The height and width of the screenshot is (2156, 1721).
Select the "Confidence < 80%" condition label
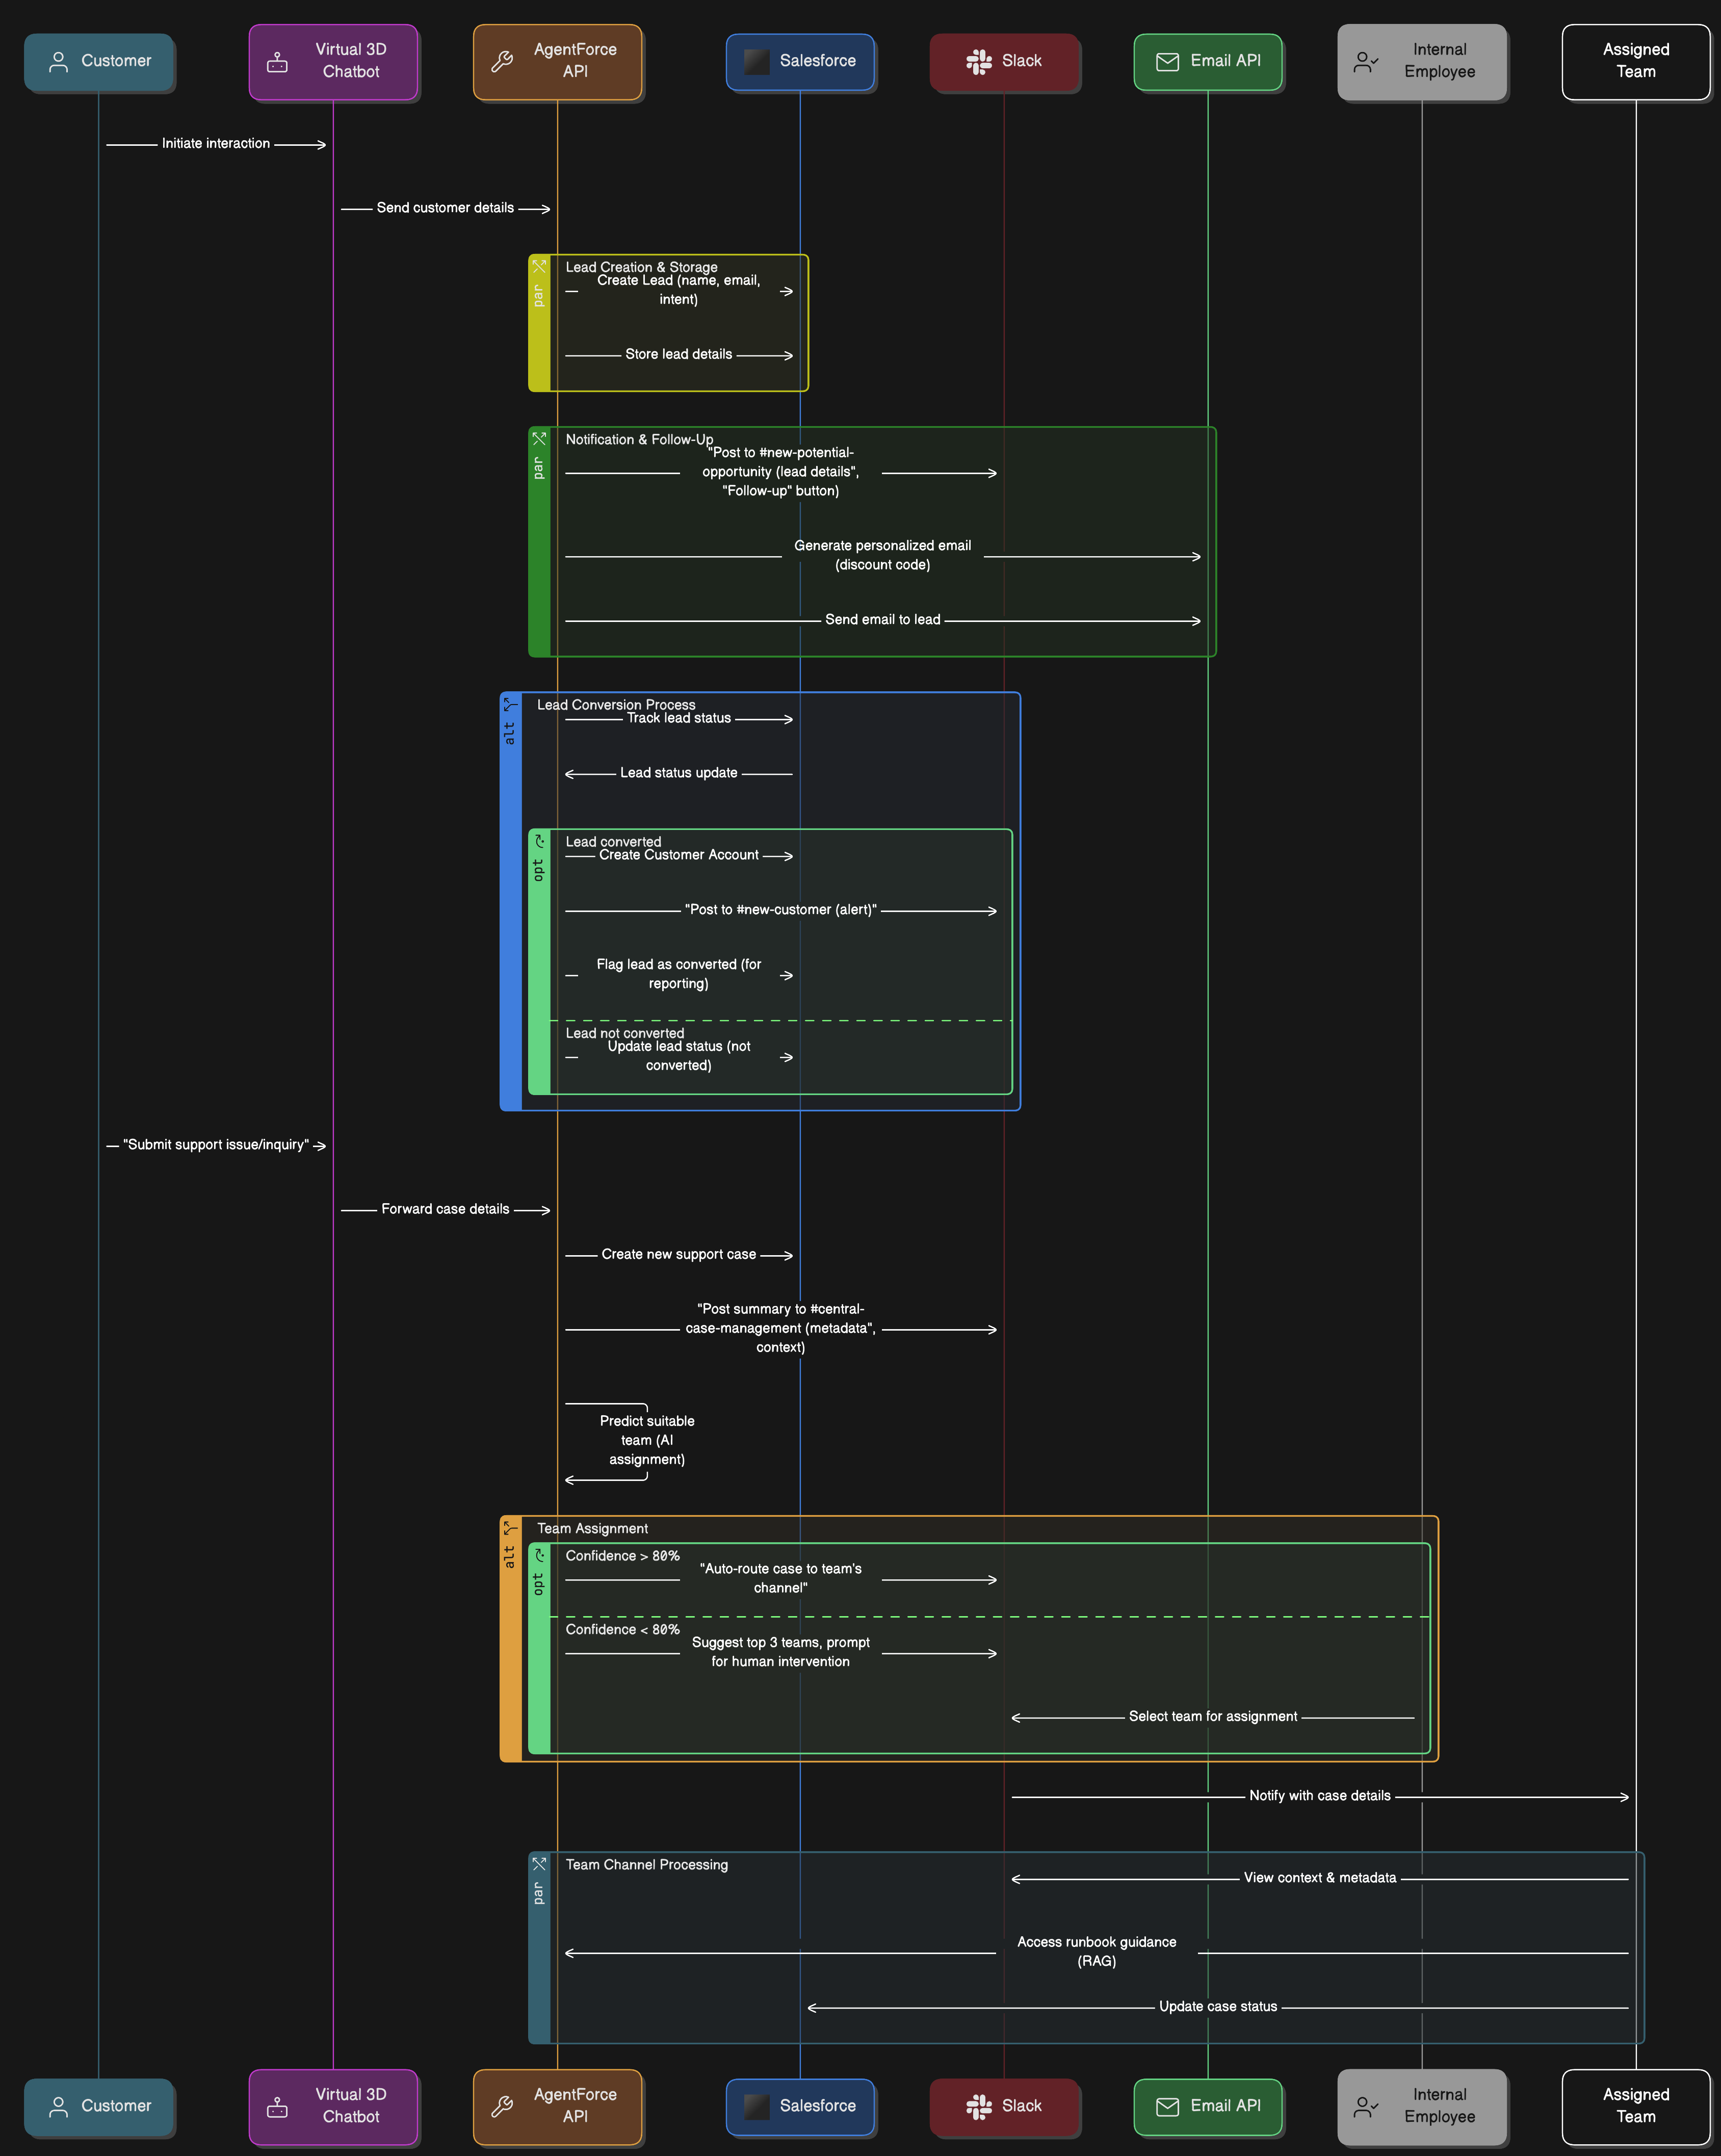[622, 1630]
